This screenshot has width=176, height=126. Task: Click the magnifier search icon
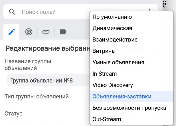click(12, 12)
